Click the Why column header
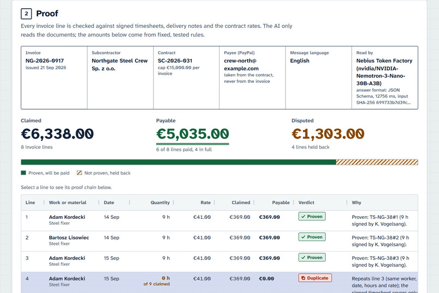The width and height of the screenshot is (439, 293). pyautogui.click(x=356, y=202)
